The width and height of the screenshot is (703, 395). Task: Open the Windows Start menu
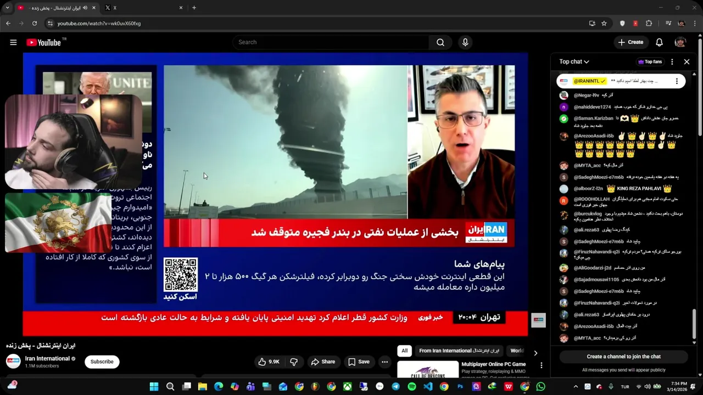154,387
